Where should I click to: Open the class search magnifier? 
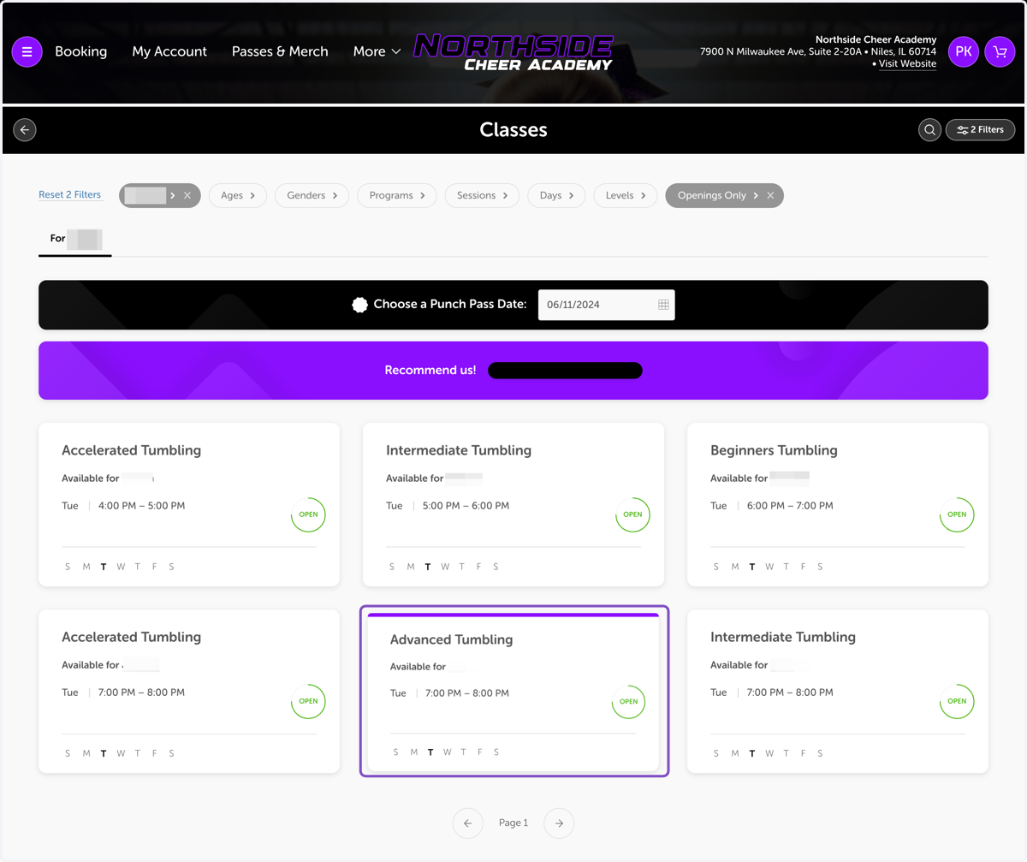[929, 130]
